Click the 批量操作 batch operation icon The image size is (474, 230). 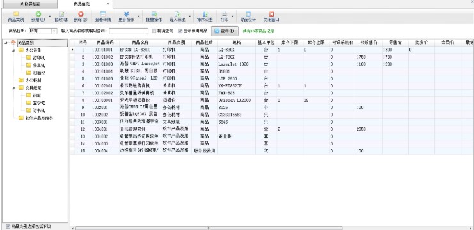pyautogui.click(x=154, y=14)
